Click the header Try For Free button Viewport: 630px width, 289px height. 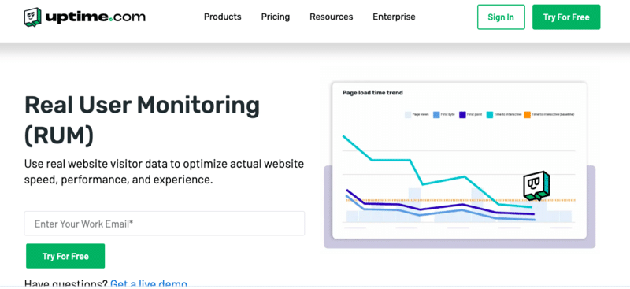pyautogui.click(x=566, y=17)
